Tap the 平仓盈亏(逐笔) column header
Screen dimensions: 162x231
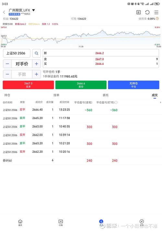point(83,102)
